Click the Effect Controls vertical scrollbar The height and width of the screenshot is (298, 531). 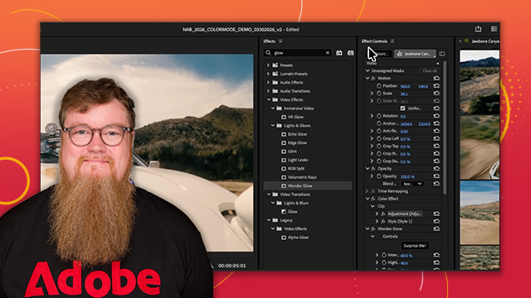pyautogui.click(x=445, y=127)
